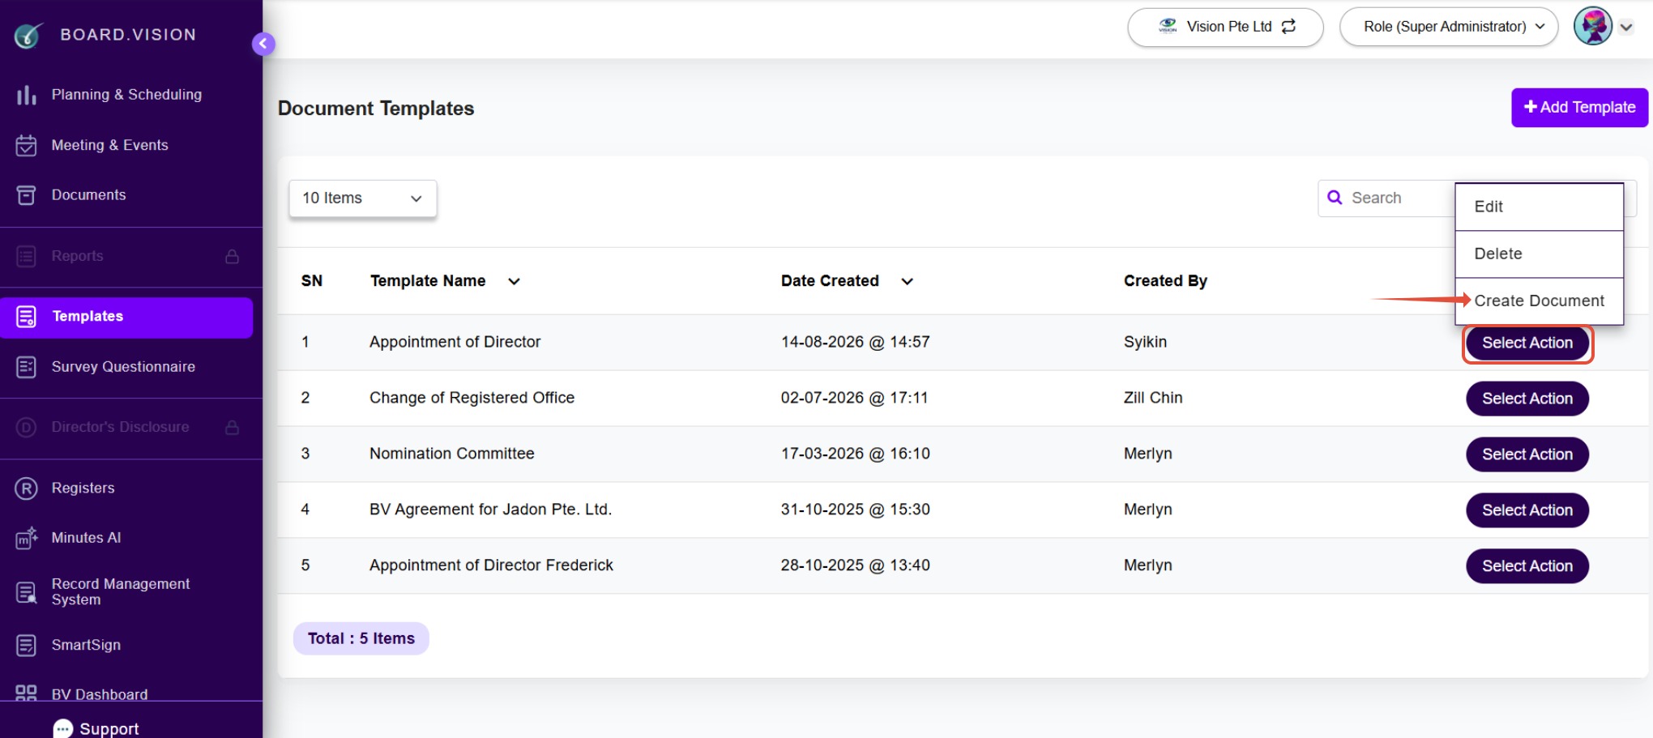Click the Add Template button
The image size is (1653, 738).
coord(1579,107)
